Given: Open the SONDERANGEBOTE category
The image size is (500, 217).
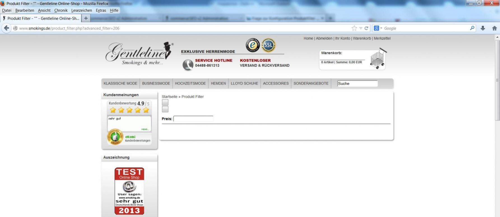Looking at the screenshot, I should tap(311, 83).
